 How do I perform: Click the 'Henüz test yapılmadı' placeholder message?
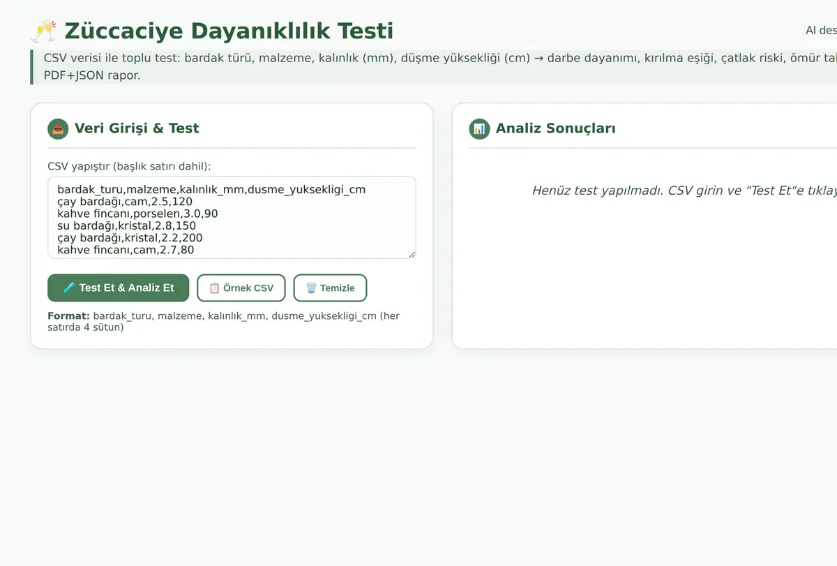click(684, 191)
